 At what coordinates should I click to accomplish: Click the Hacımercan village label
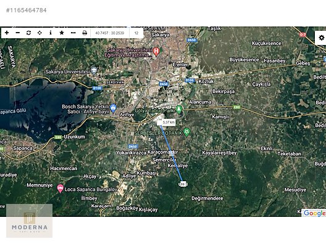[x=64, y=168]
